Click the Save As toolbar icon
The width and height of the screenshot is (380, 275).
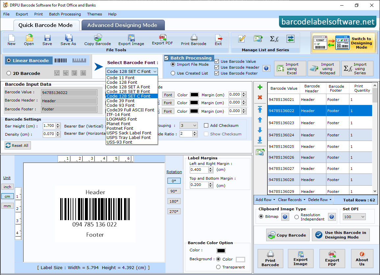coord(68,40)
